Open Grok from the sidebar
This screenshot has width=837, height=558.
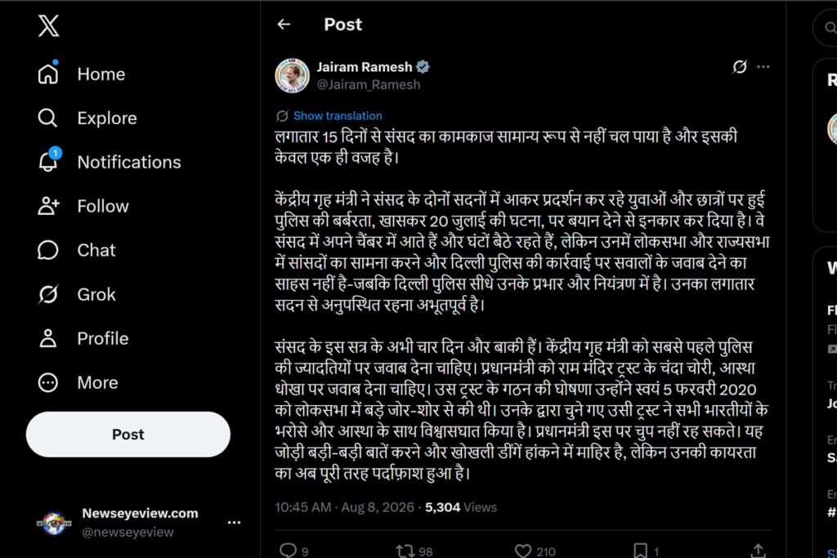click(76, 294)
